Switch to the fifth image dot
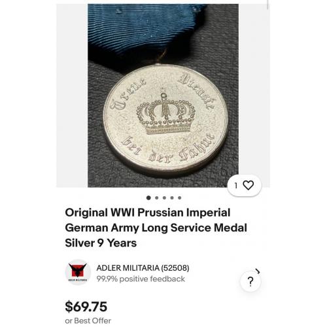 pyautogui.click(x=180, y=198)
